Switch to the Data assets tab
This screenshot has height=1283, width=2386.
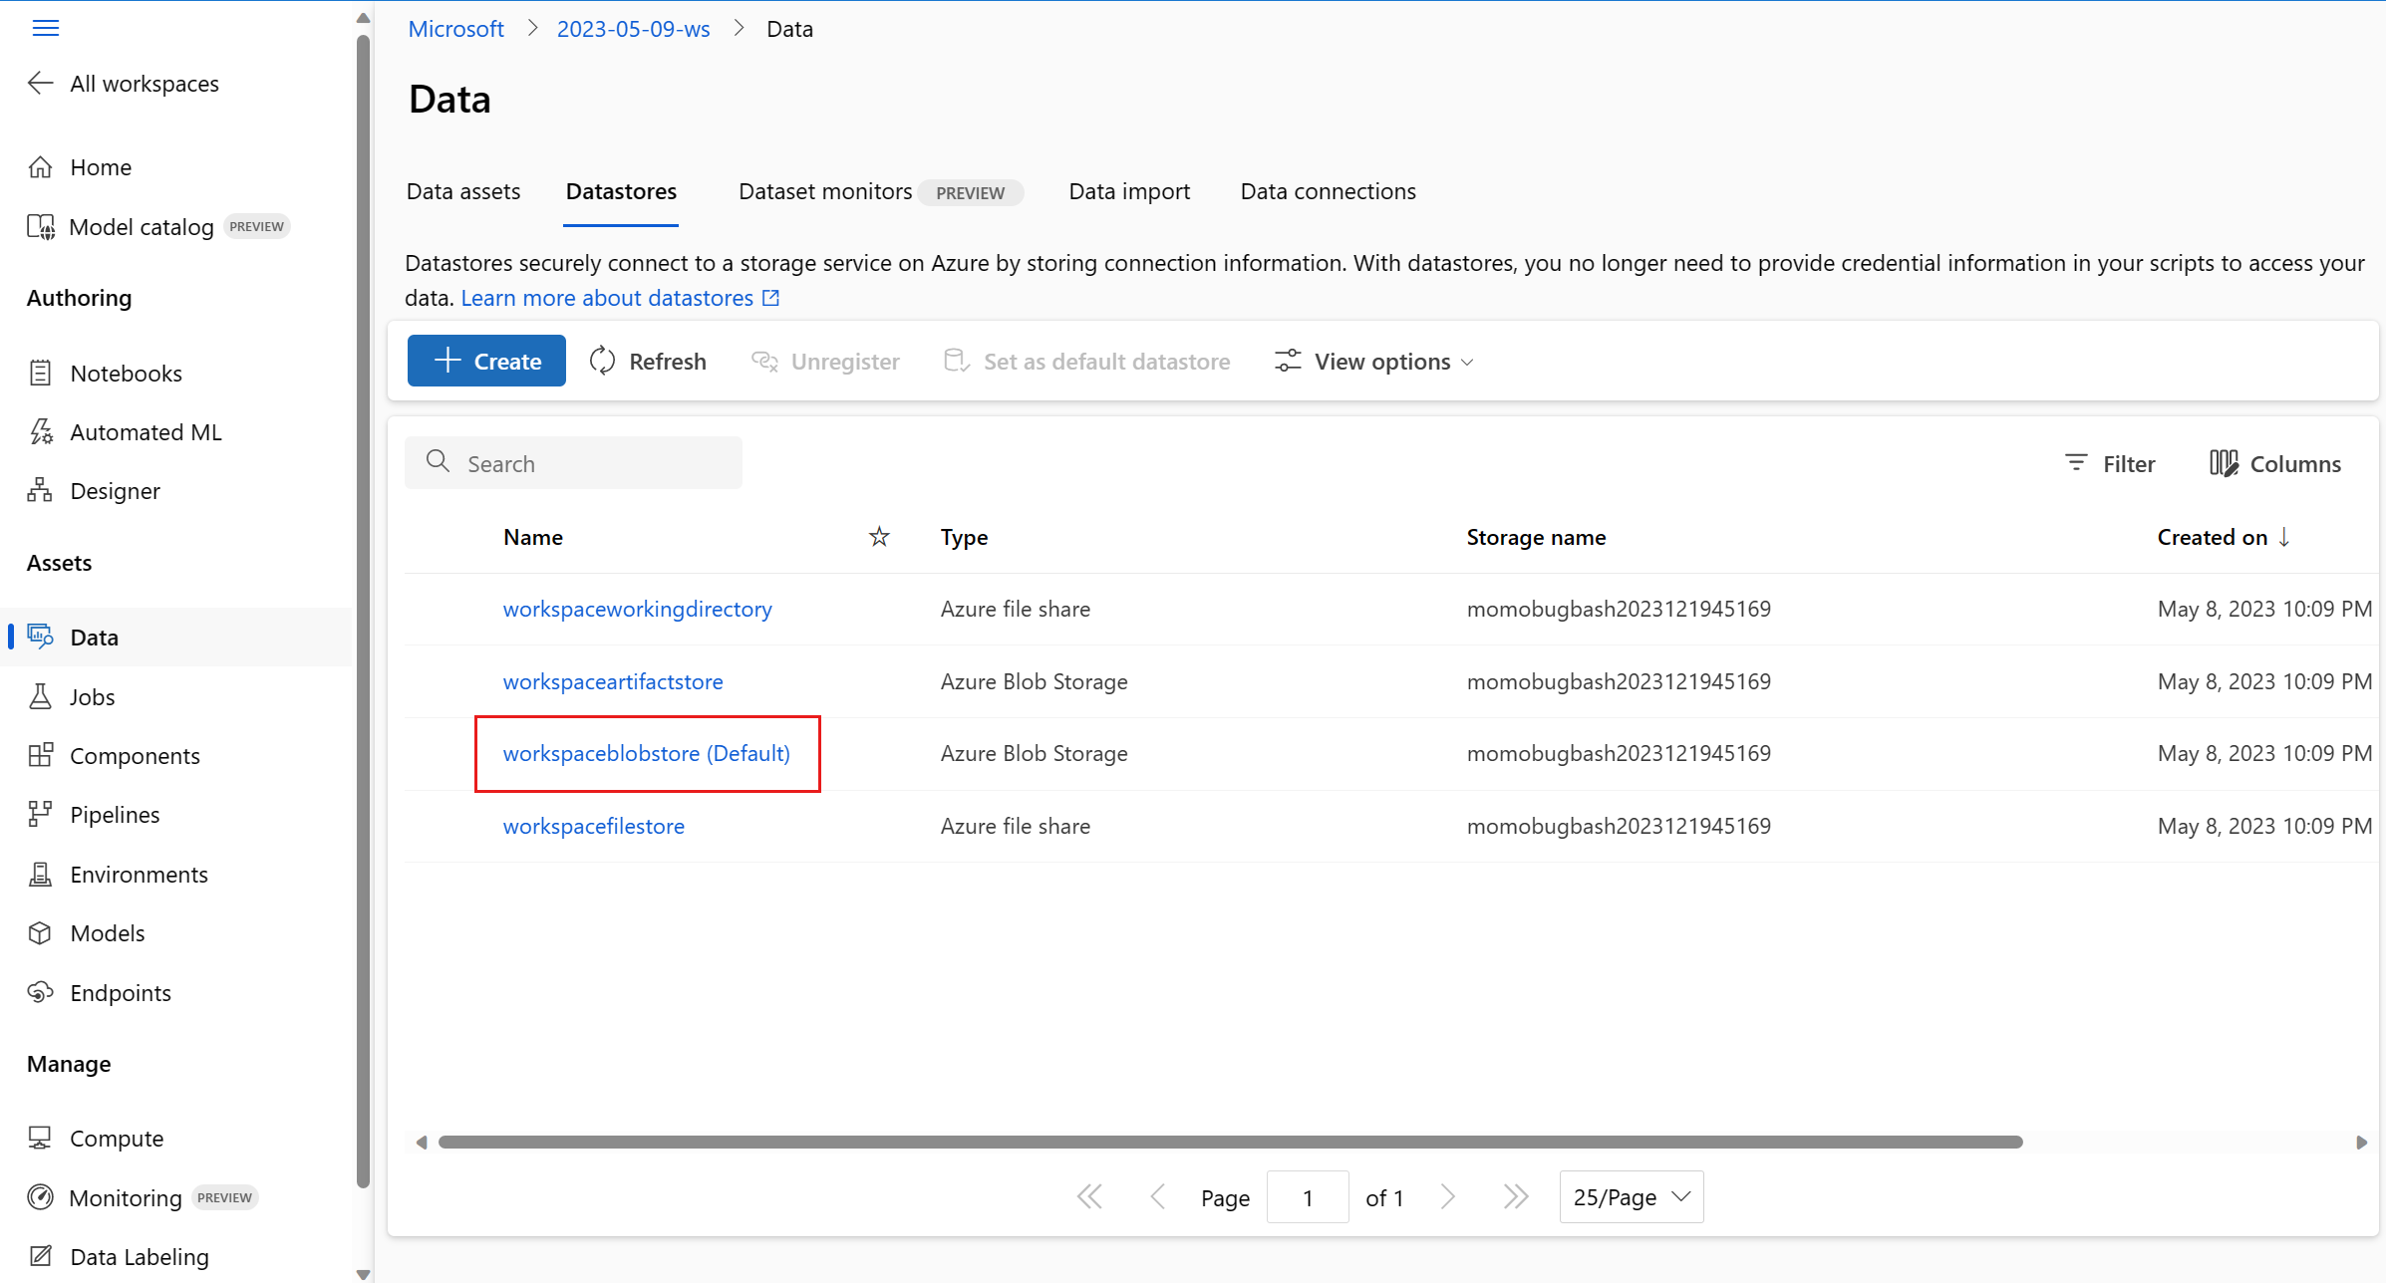pyautogui.click(x=463, y=191)
